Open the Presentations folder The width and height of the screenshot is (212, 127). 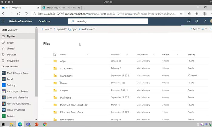coord(67,119)
